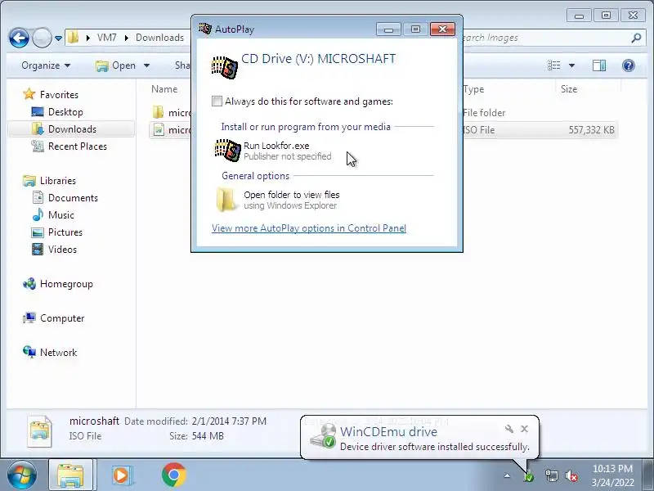The width and height of the screenshot is (654, 491).
Task: Click the WinCDEmu drive notification text
Action: point(388,432)
